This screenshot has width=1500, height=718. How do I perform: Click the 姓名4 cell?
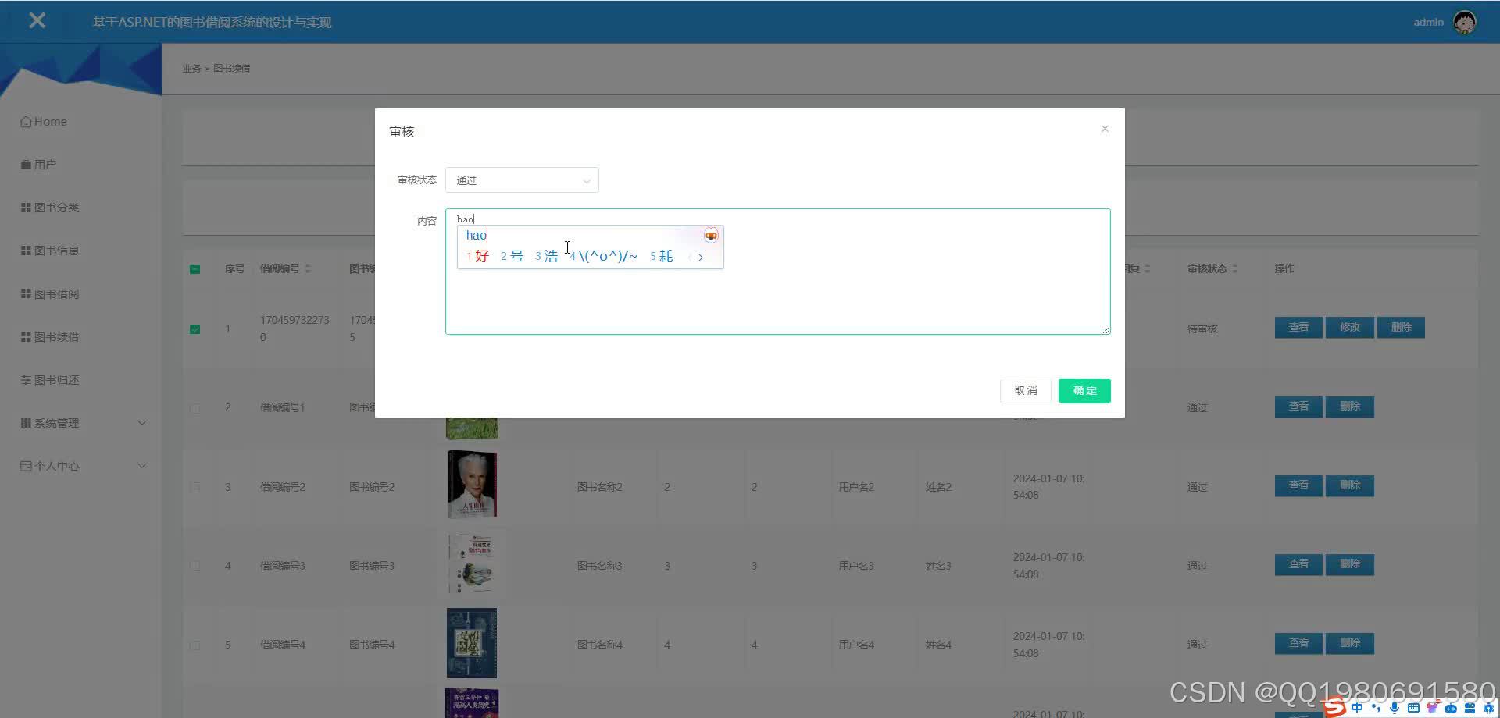(938, 645)
